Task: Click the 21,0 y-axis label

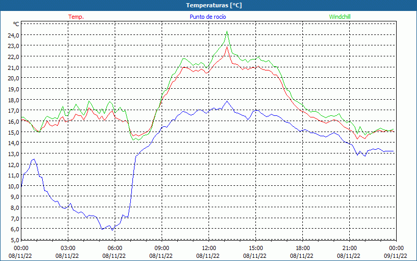Action: tap(14, 67)
